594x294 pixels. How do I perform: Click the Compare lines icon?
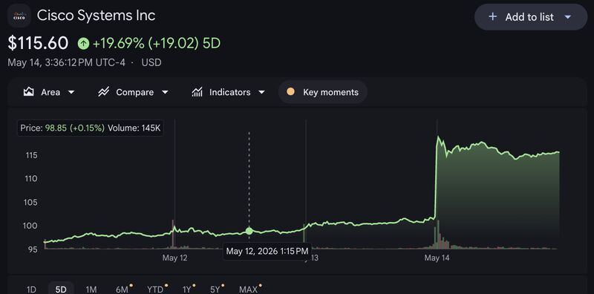103,92
